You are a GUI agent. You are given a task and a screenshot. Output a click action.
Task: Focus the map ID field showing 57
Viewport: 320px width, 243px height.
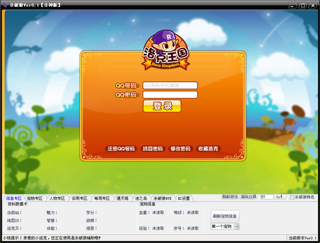click(x=267, y=197)
